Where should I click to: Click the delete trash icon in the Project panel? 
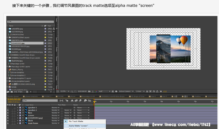[x=27, y=92]
